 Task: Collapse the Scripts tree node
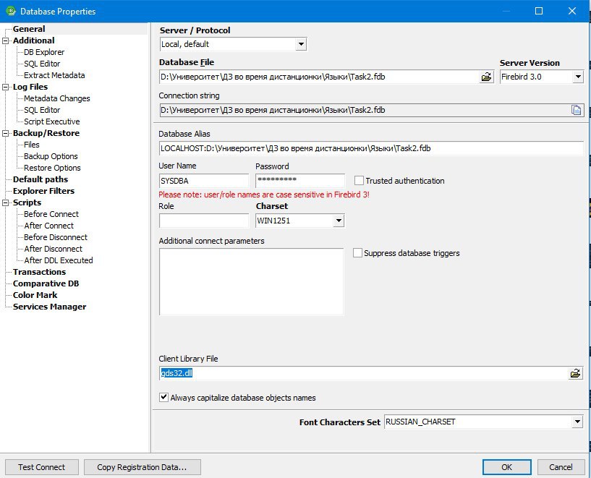pyautogui.click(x=5, y=202)
